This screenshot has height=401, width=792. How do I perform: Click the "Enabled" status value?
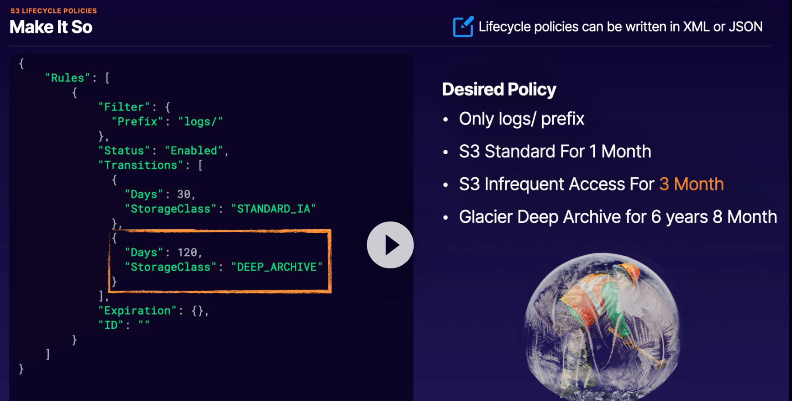pyautogui.click(x=194, y=151)
